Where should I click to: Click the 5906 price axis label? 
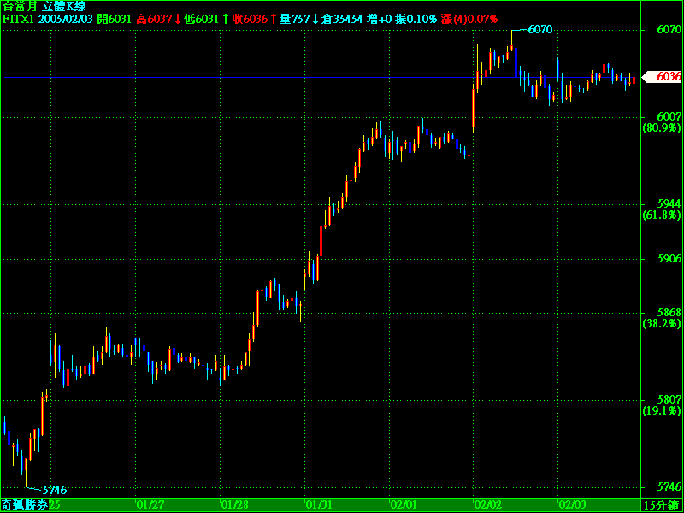669,259
